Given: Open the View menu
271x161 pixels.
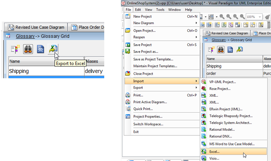Looking at the screenshot, I should pos(149,10).
